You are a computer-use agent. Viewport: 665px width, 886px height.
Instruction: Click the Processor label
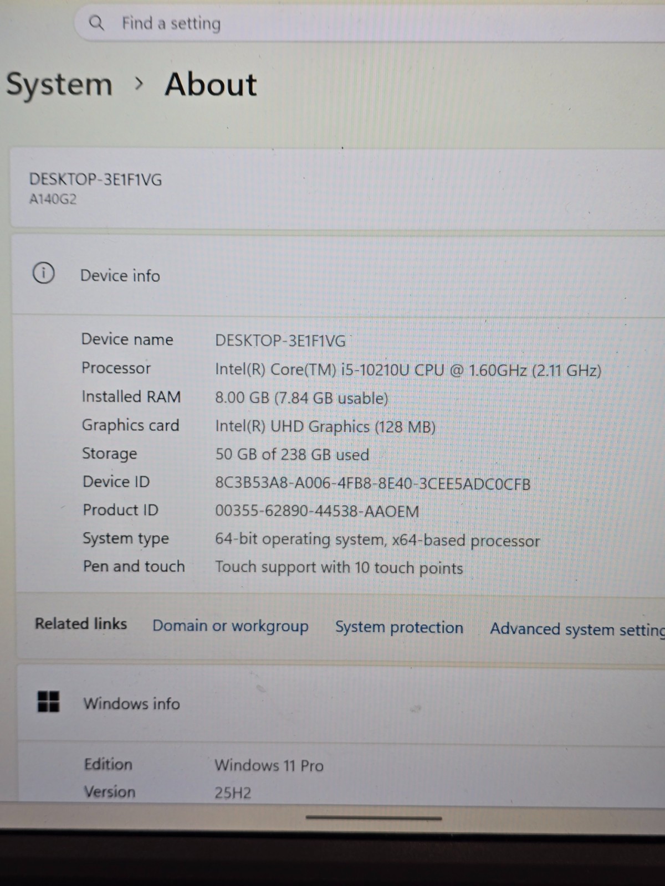[116, 368]
